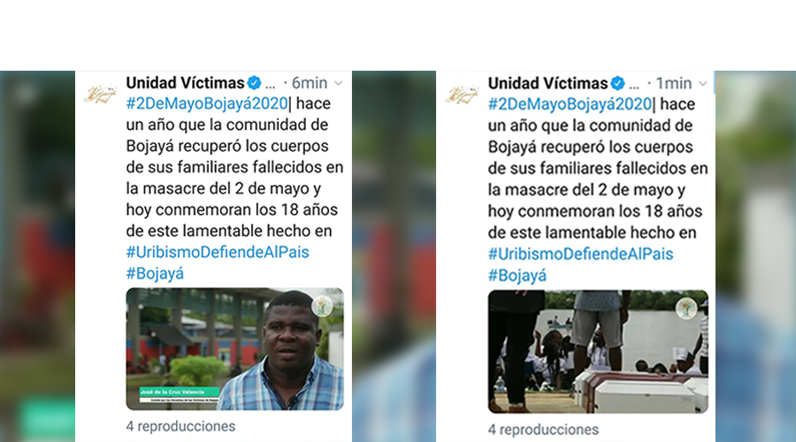Play the video of the man in the plaid shirt
This screenshot has height=442, width=796.
[235, 349]
